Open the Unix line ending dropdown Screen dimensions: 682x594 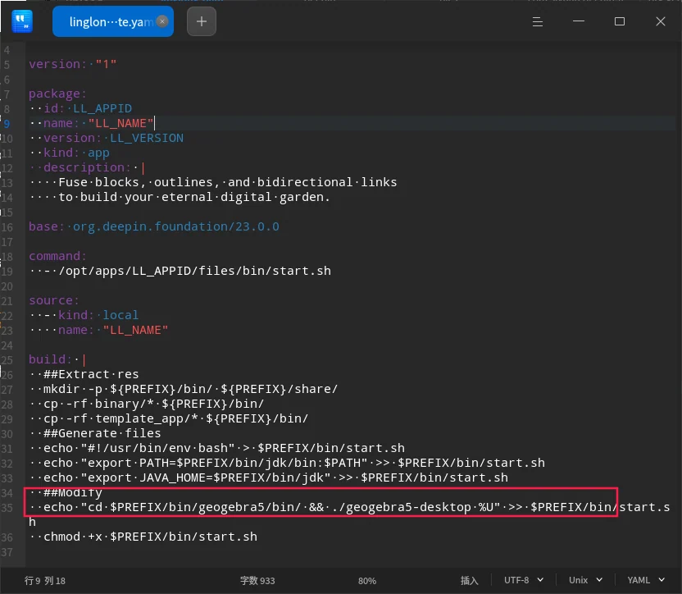click(x=585, y=580)
